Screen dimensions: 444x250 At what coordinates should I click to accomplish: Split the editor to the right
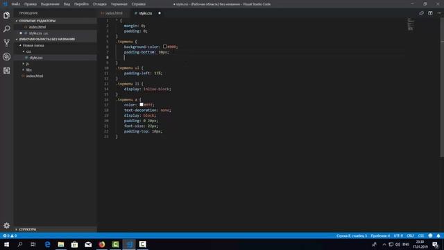click(430, 13)
